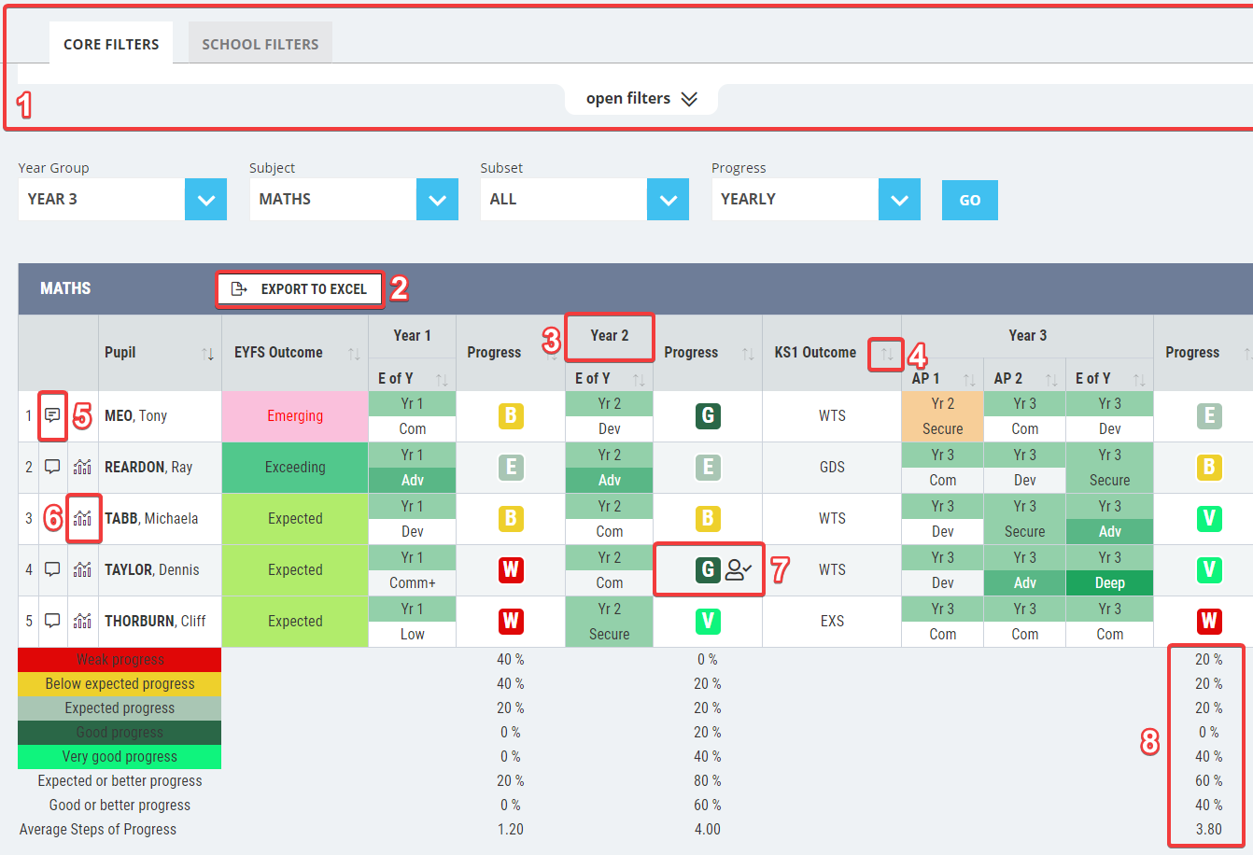Click the GO button
1253x855 pixels.
click(x=970, y=200)
